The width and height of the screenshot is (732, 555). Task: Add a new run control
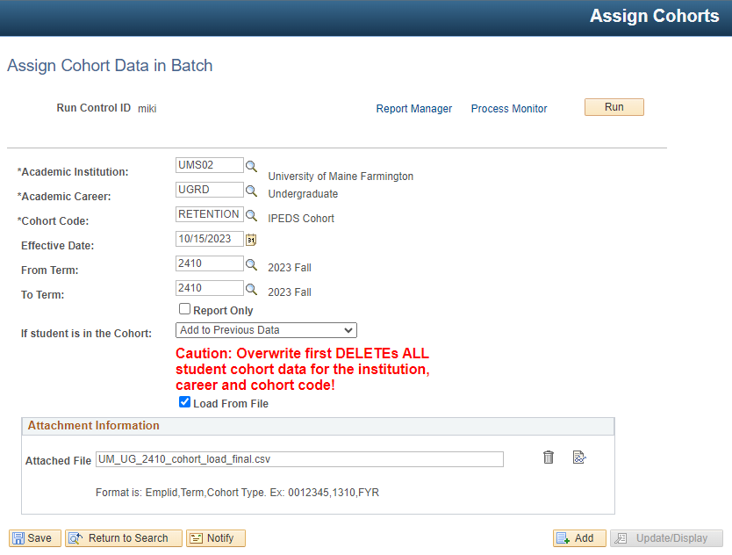pos(579,538)
